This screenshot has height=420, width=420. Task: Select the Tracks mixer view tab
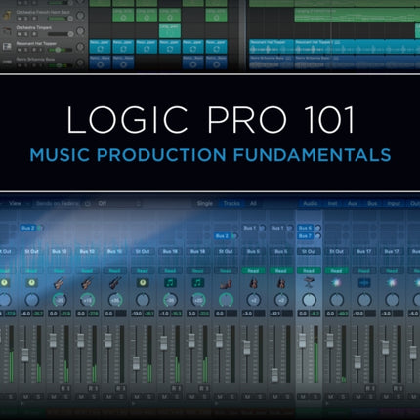[x=231, y=204]
